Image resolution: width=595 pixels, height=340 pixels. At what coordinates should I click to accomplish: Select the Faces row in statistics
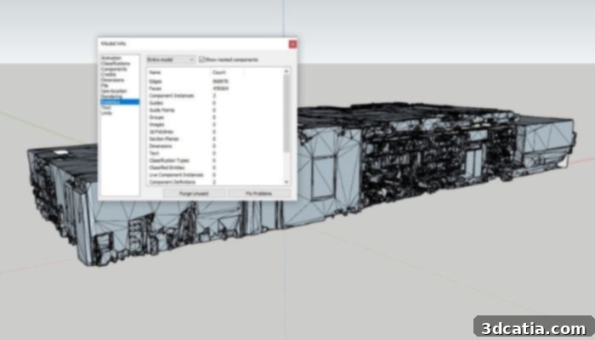click(215, 88)
